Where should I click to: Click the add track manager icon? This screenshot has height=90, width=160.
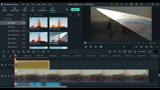click(4, 56)
